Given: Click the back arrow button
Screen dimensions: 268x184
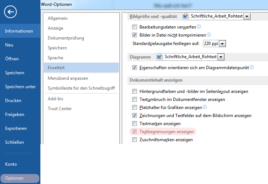Looking at the screenshot, I should 11,12.
